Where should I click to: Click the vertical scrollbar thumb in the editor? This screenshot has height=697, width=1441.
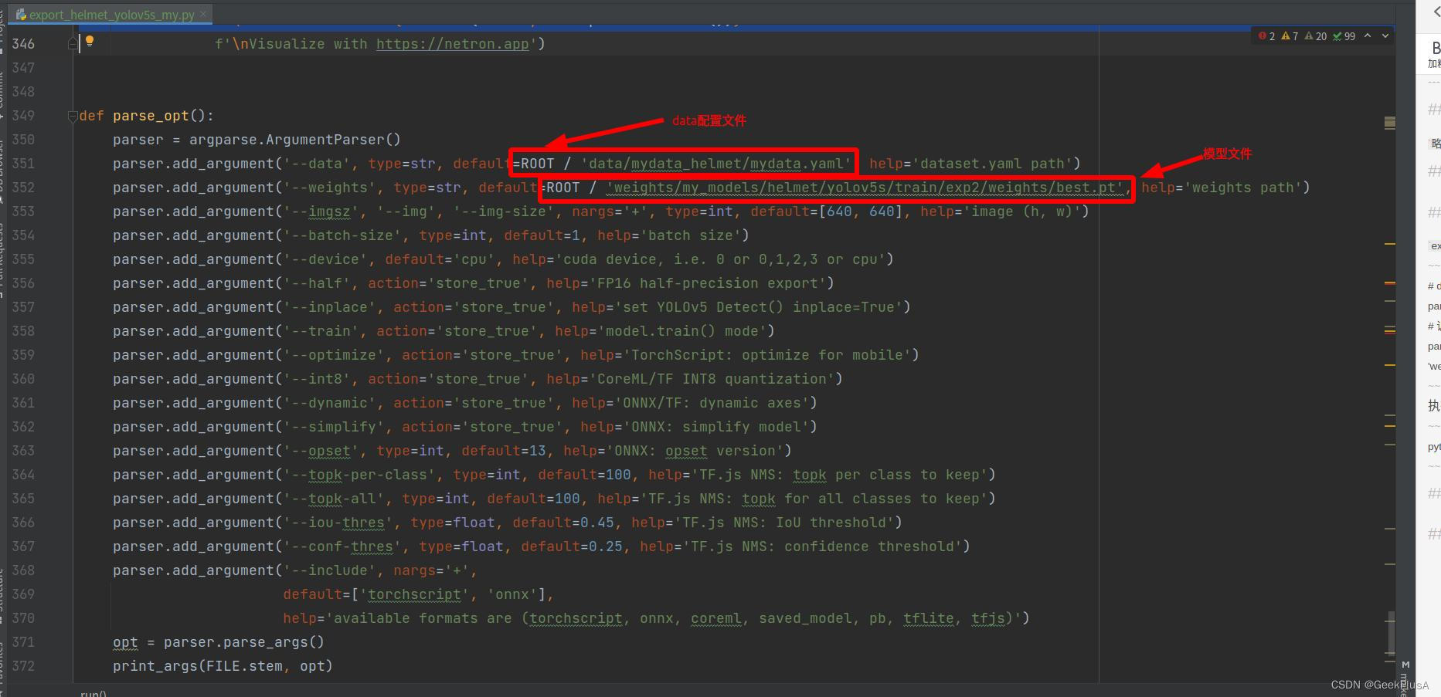click(1390, 633)
